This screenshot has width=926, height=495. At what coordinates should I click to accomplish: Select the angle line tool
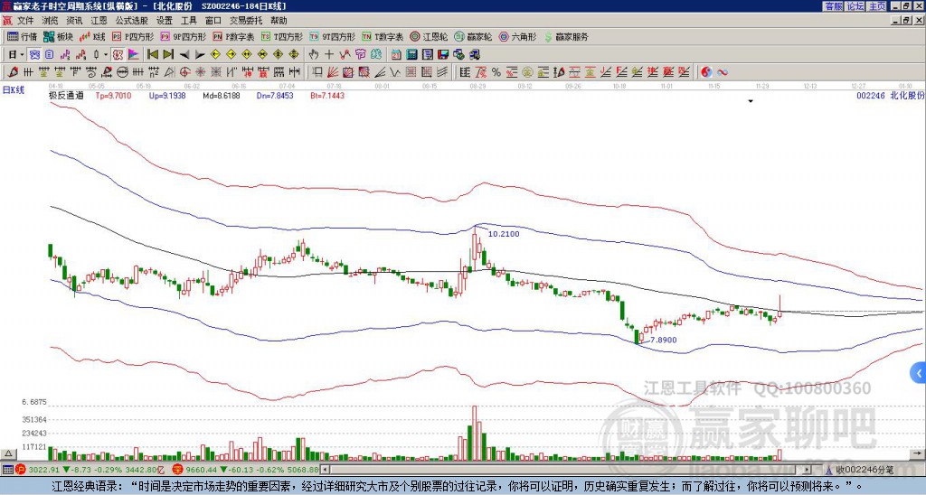coord(379,72)
